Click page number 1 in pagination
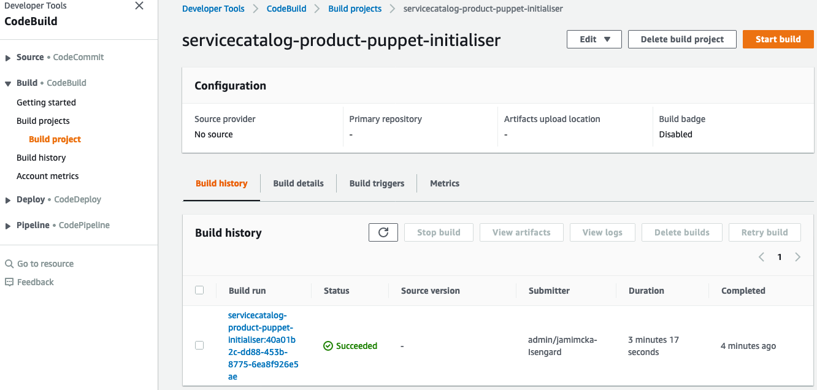This screenshot has width=817, height=390. point(780,257)
